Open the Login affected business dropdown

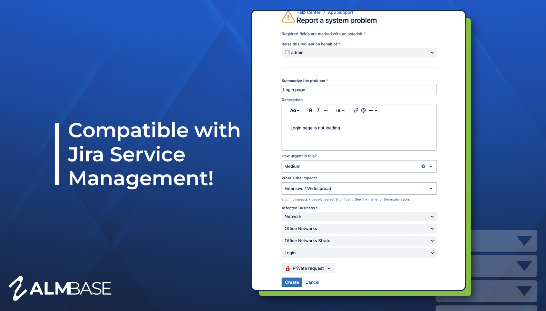(x=359, y=253)
